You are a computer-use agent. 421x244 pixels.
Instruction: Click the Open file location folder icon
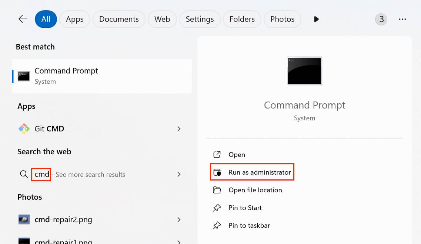[217, 190]
